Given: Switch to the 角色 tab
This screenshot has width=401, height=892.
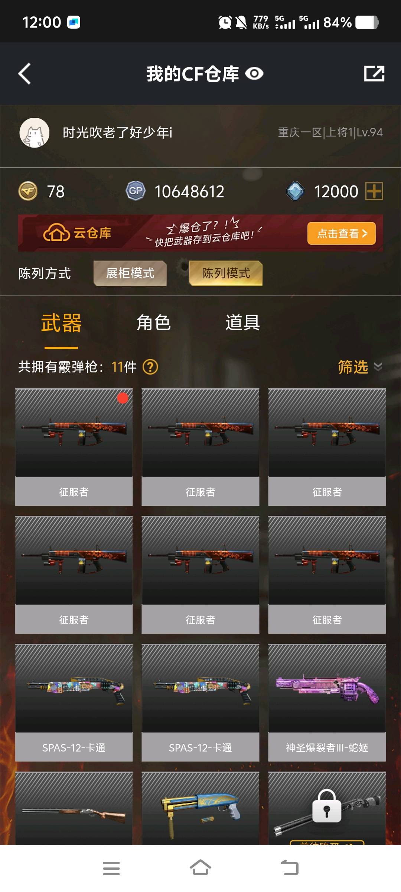Looking at the screenshot, I should pos(153,323).
